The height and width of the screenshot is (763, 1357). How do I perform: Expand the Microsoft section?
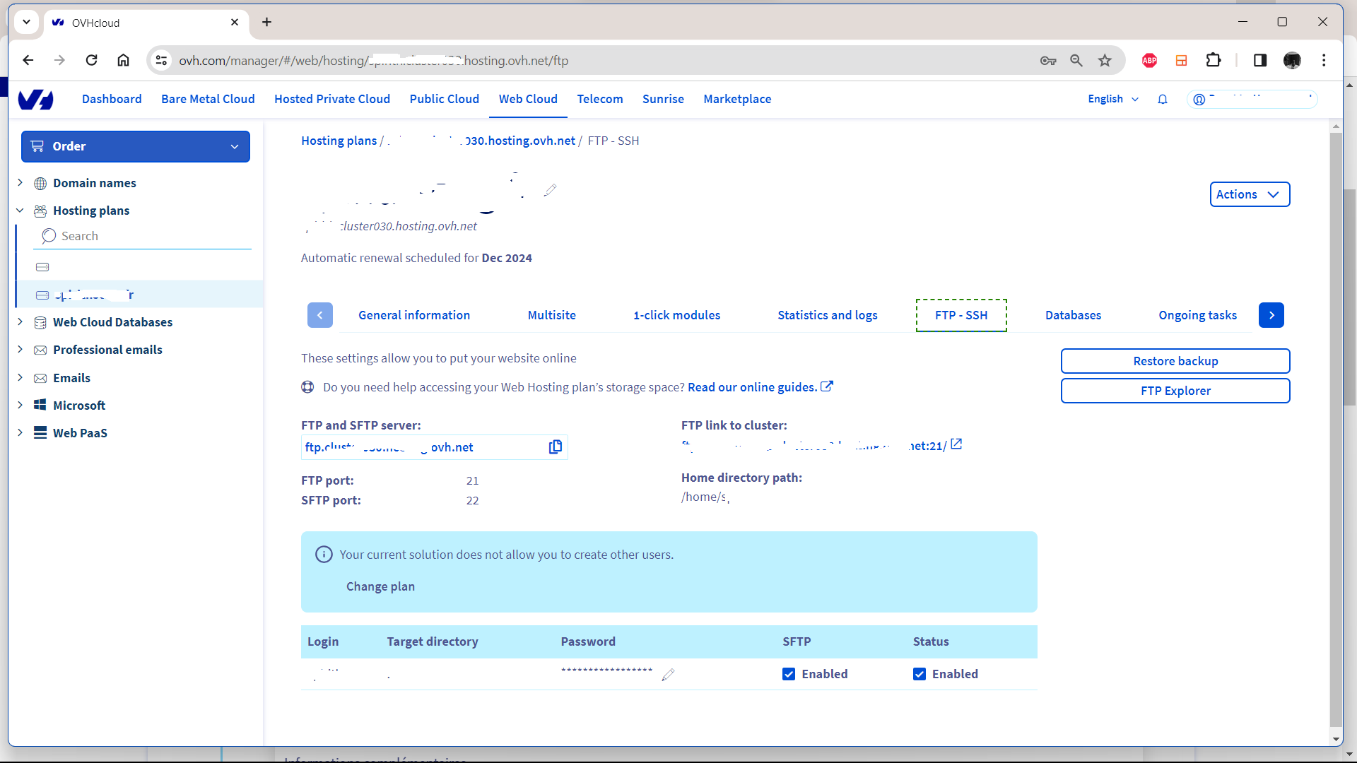[x=20, y=406]
